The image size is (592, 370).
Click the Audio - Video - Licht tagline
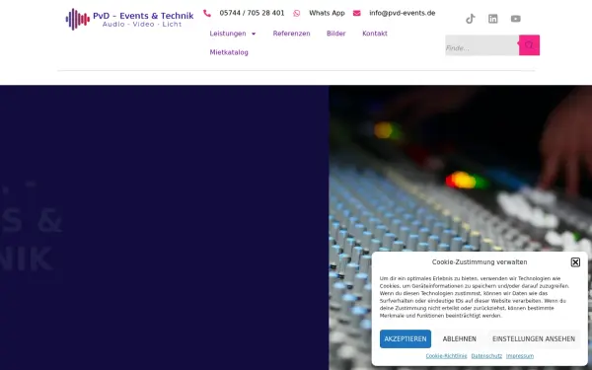point(142,25)
